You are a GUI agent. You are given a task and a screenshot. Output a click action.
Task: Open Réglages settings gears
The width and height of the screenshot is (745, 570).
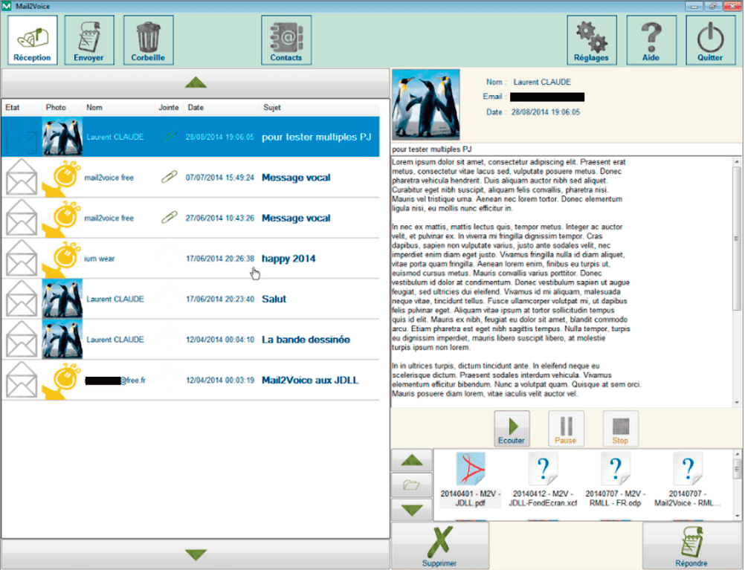pos(591,40)
